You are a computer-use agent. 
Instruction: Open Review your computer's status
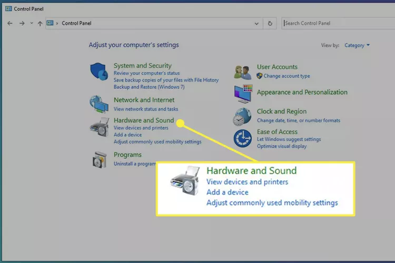(146, 73)
